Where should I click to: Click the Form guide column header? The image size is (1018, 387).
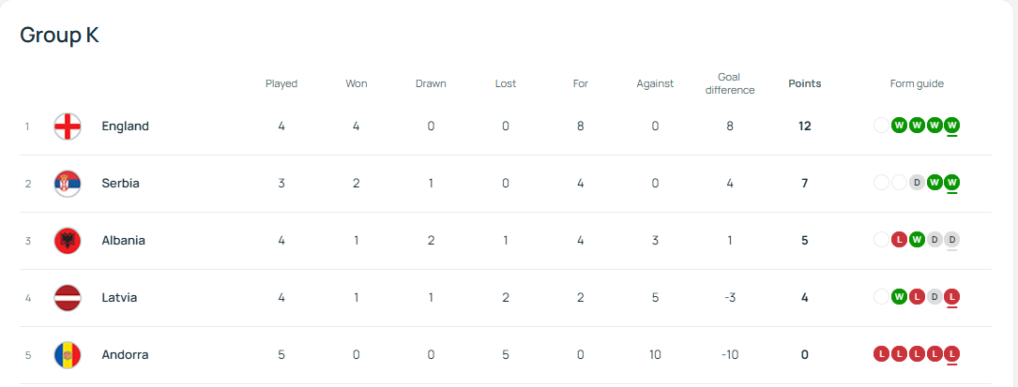pos(917,83)
